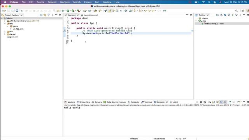
Task: Toggle Hide Fields in Outline
Action: pyautogui.click(x=225, y=15)
